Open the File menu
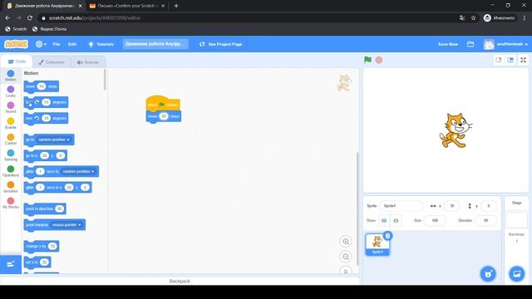Screen dimensions: 532x299 (x=57, y=44)
